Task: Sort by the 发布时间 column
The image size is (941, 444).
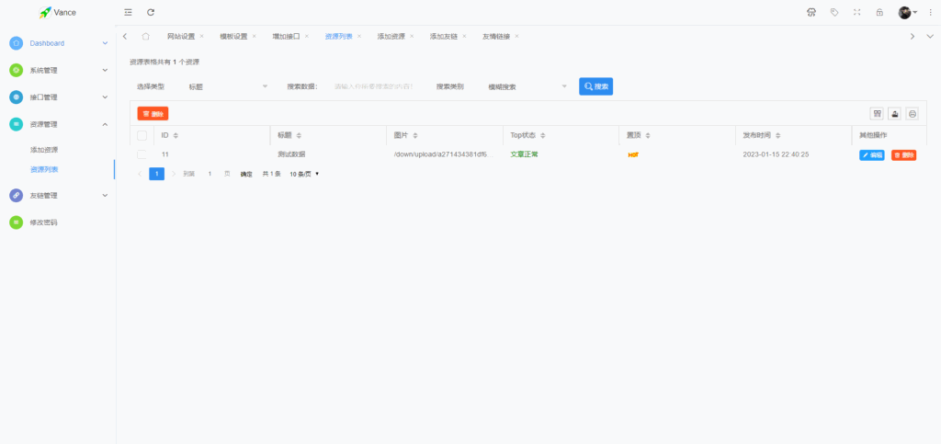Action: pyautogui.click(x=777, y=136)
